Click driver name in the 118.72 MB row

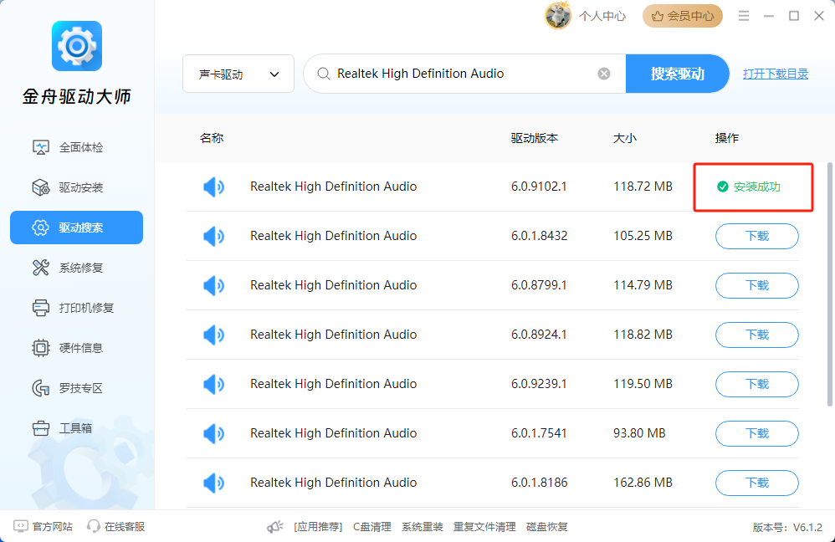tap(333, 187)
